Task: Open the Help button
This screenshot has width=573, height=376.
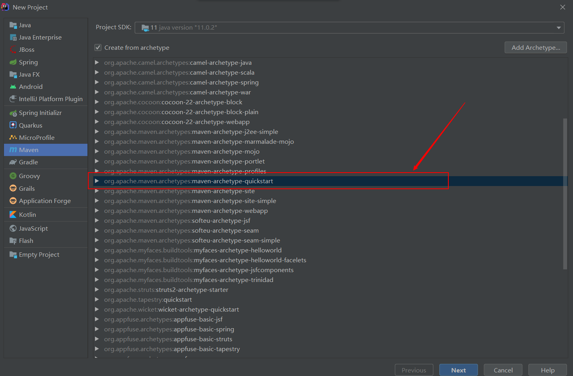Action: pos(548,370)
